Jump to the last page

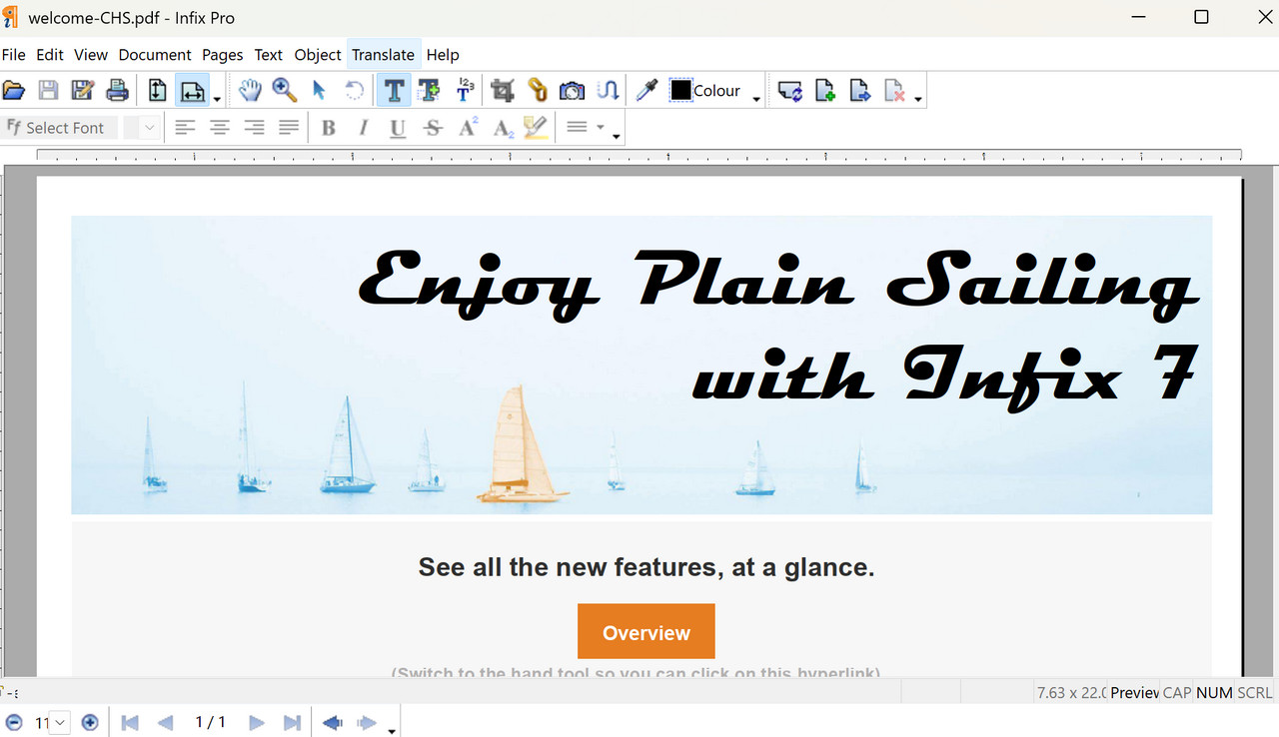tap(291, 722)
